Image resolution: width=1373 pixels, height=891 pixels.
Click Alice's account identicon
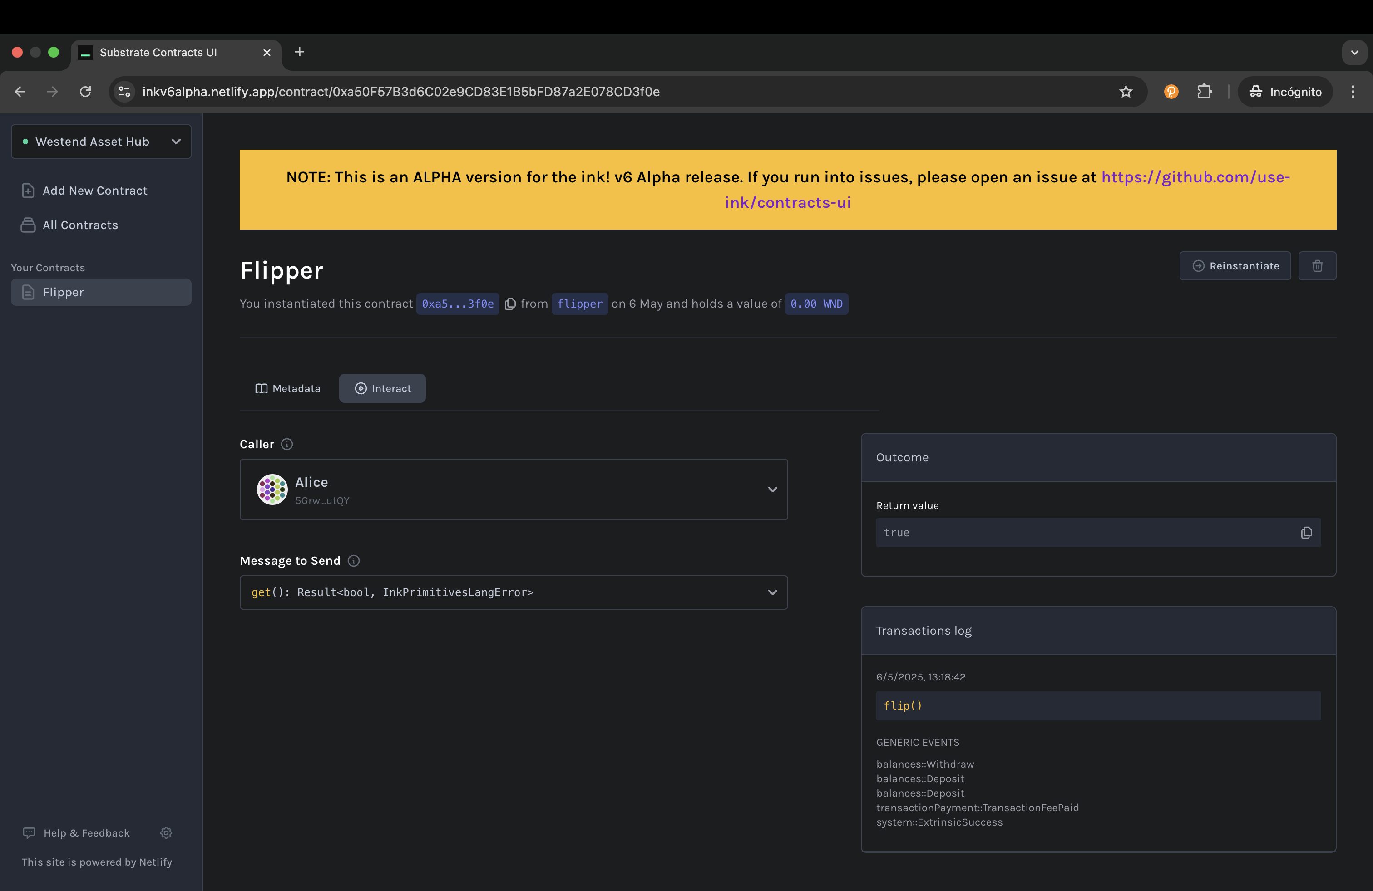[272, 490]
